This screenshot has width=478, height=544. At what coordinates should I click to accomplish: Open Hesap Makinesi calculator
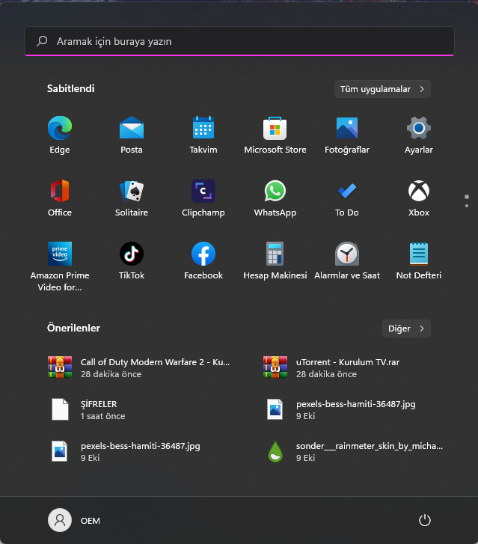point(275,260)
